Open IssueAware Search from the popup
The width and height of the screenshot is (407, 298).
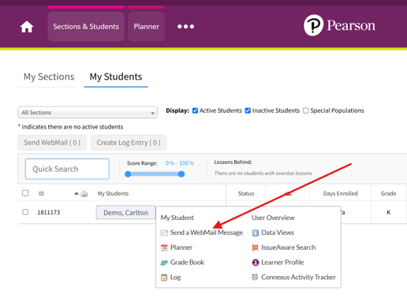[x=288, y=248]
